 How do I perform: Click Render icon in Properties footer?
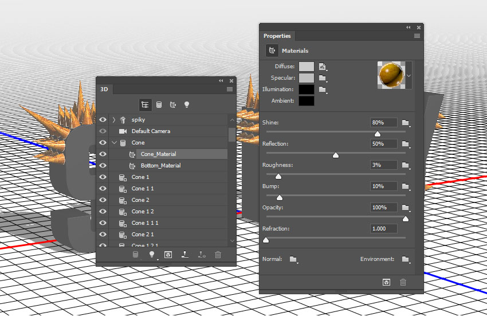pyautogui.click(x=386, y=282)
